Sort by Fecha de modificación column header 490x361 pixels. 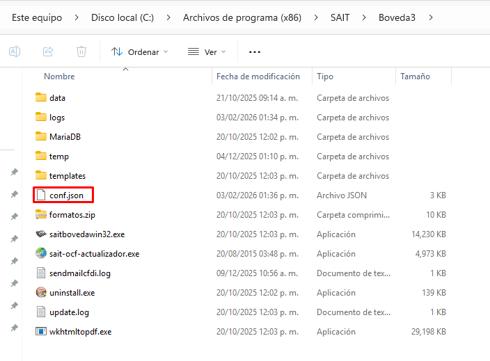[x=258, y=77]
